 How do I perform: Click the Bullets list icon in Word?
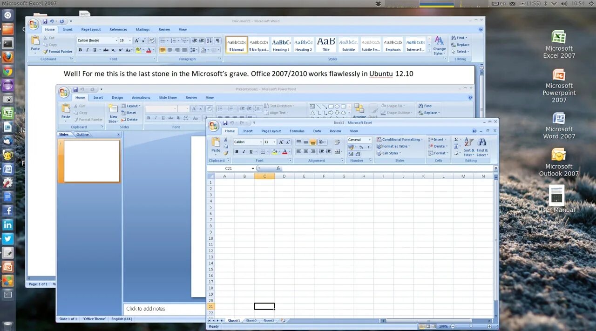[x=163, y=41]
